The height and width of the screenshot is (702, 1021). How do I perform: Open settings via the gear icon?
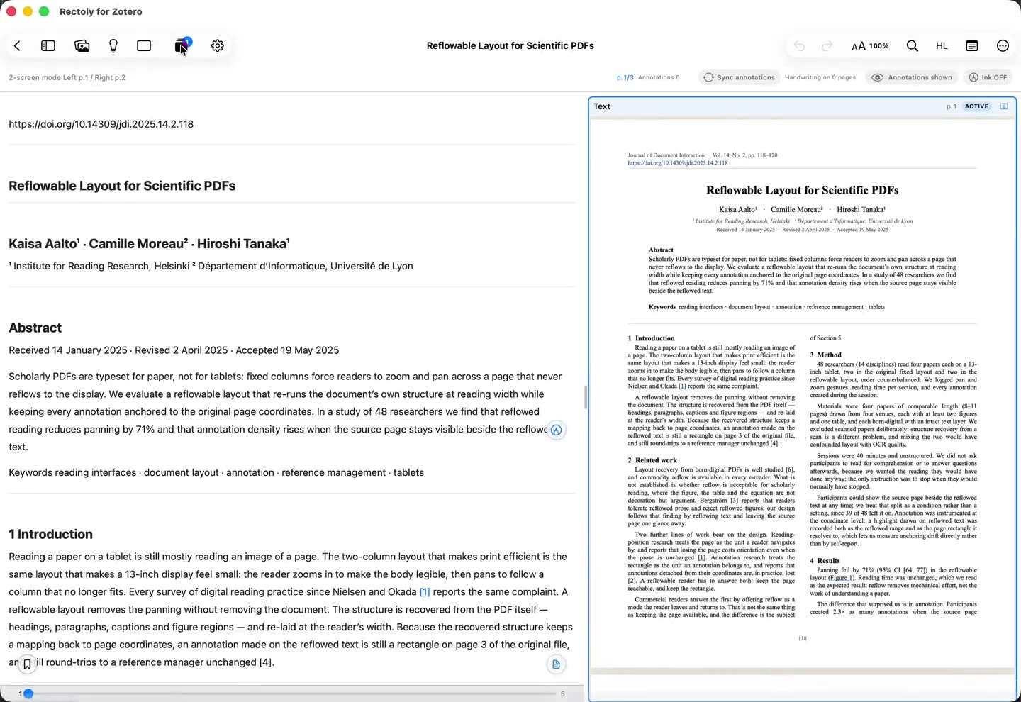pyautogui.click(x=218, y=45)
